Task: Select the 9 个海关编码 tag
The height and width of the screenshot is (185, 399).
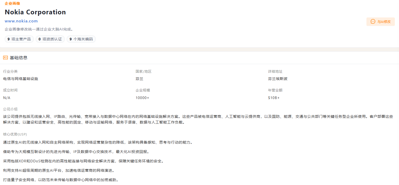Action: pyautogui.click(x=81, y=39)
